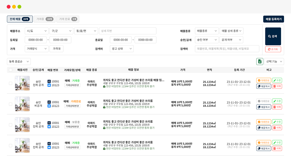Screen dimensions: 291x156
Task: Open the second listing's photo thumbnail
Action: coord(22,104)
